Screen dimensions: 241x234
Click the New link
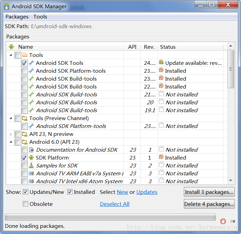coord(122,192)
